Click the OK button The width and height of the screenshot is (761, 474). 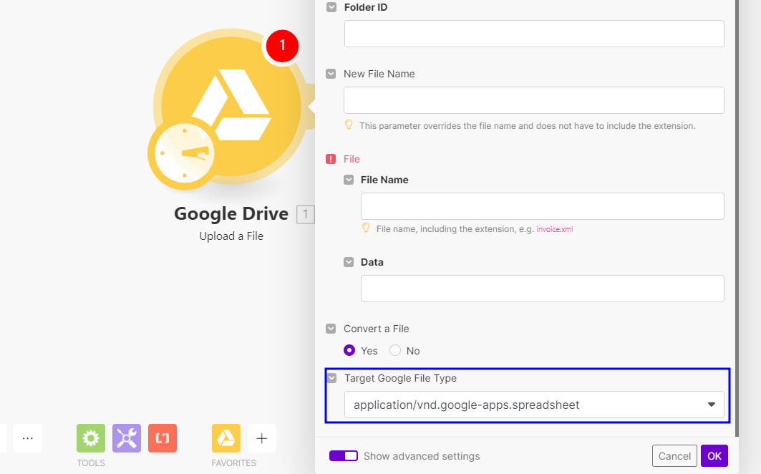click(x=714, y=456)
